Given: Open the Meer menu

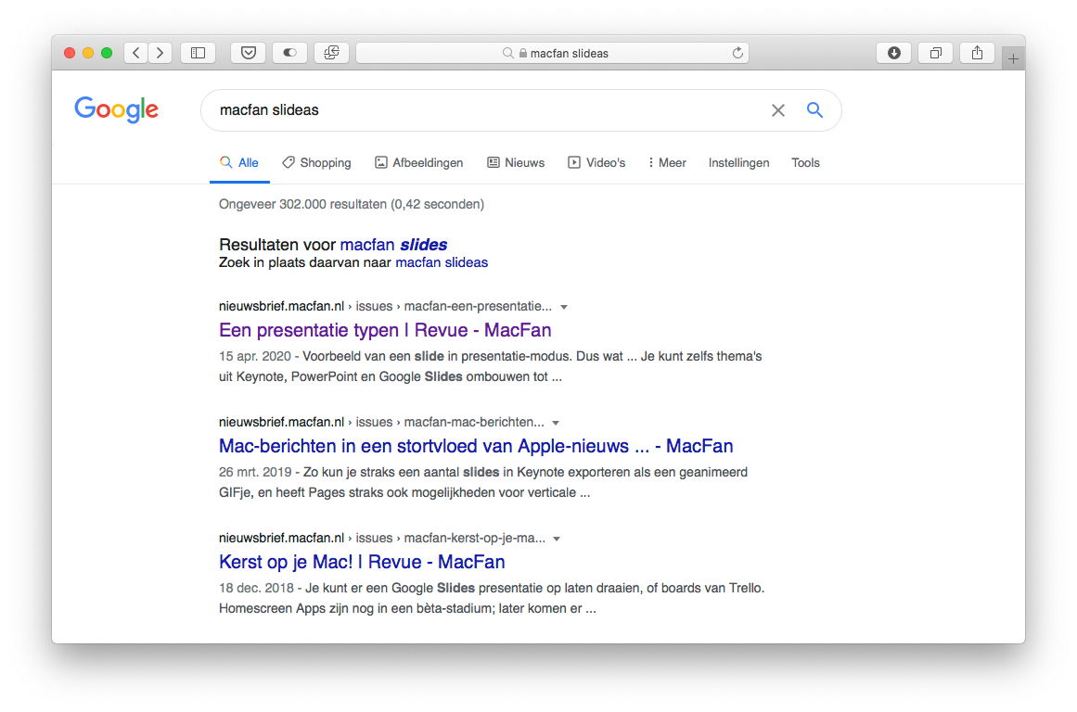Looking at the screenshot, I should pos(667,163).
